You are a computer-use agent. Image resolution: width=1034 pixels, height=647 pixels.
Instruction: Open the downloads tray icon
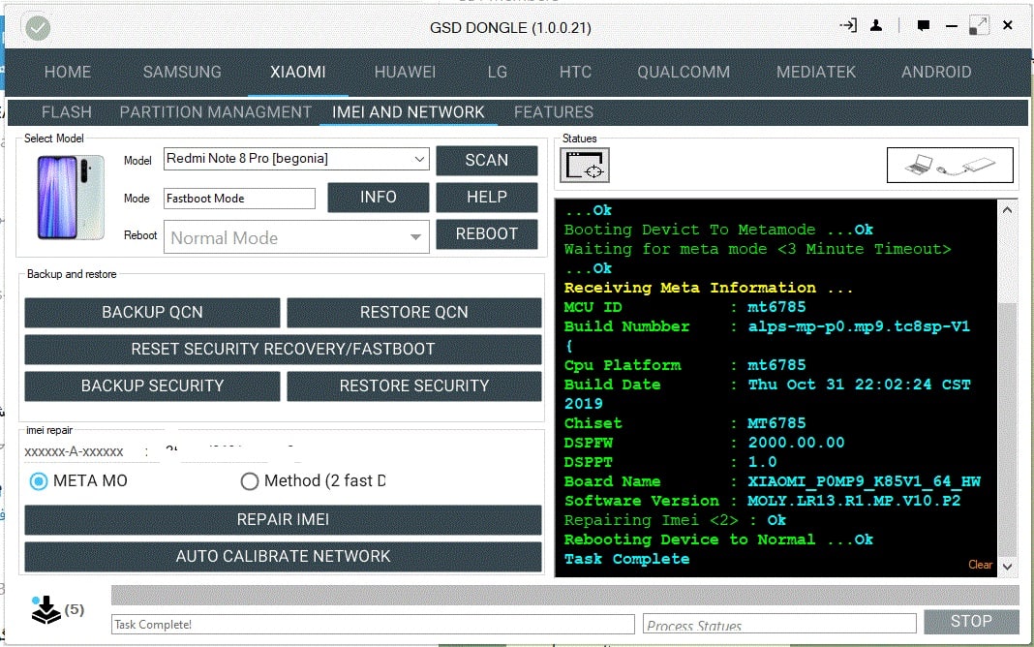[46, 610]
